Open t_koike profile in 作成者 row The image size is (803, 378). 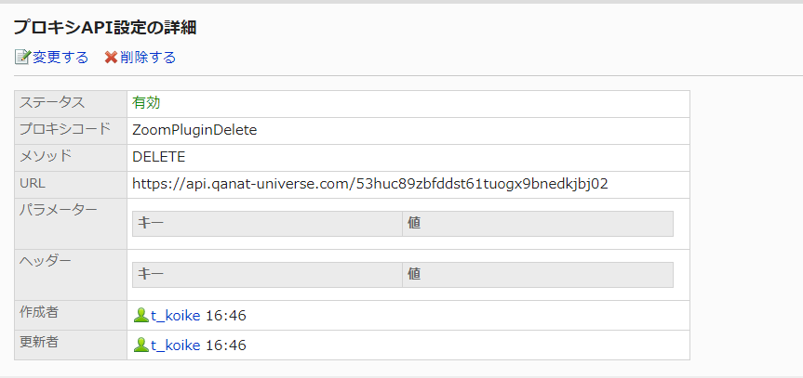[x=175, y=316]
